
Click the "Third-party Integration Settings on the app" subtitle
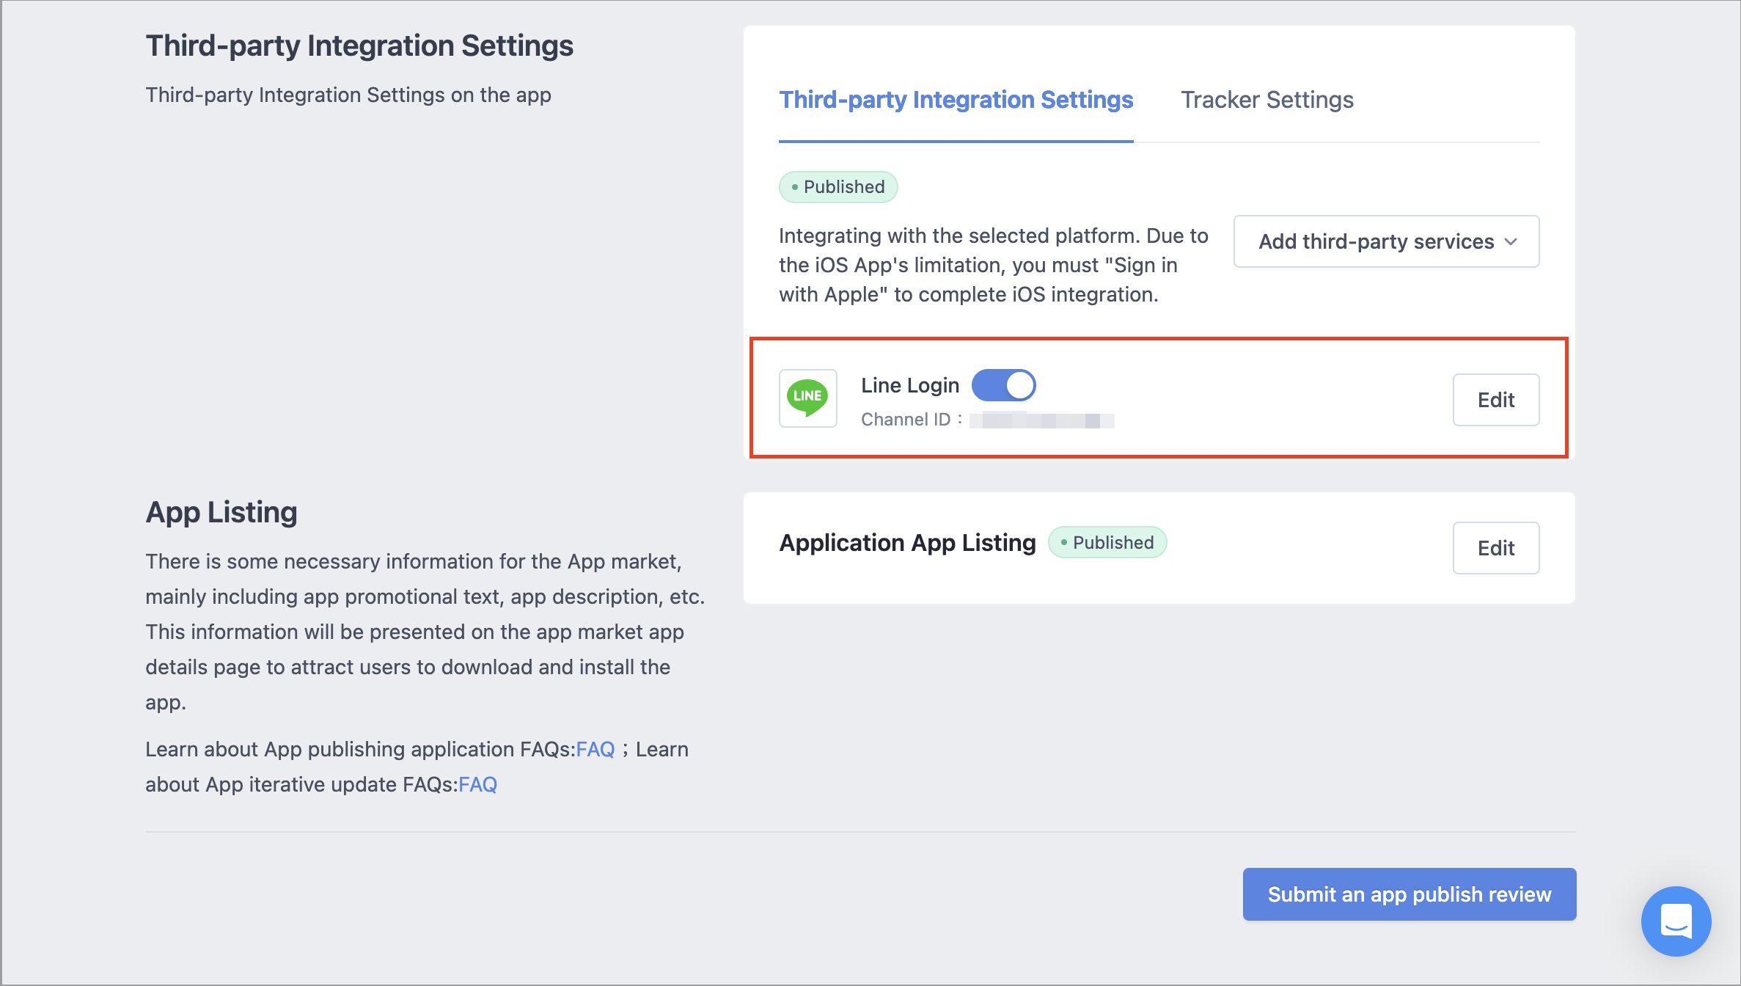pyautogui.click(x=348, y=95)
